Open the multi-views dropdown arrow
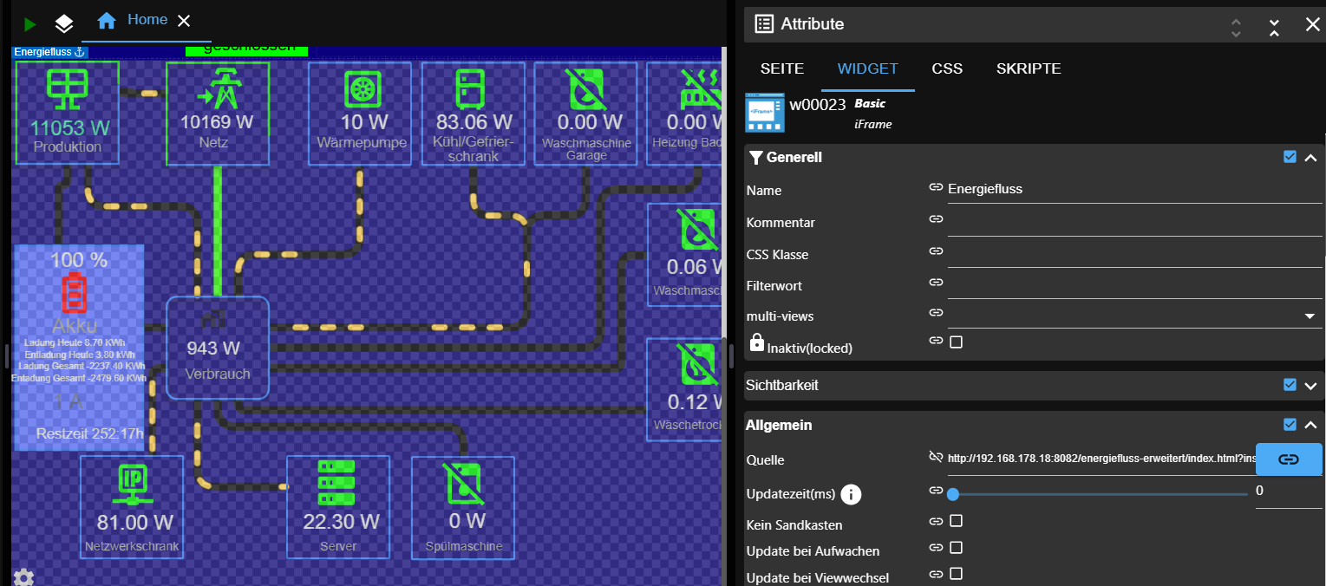Screen dimensions: 1326x586 coord(1310,316)
